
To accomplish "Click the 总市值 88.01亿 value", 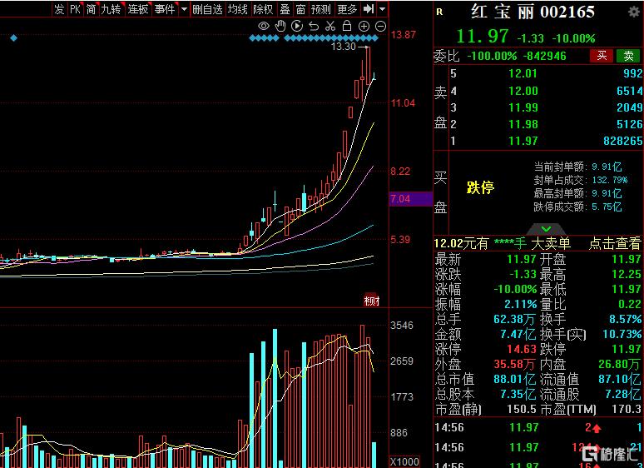I will [x=515, y=379].
